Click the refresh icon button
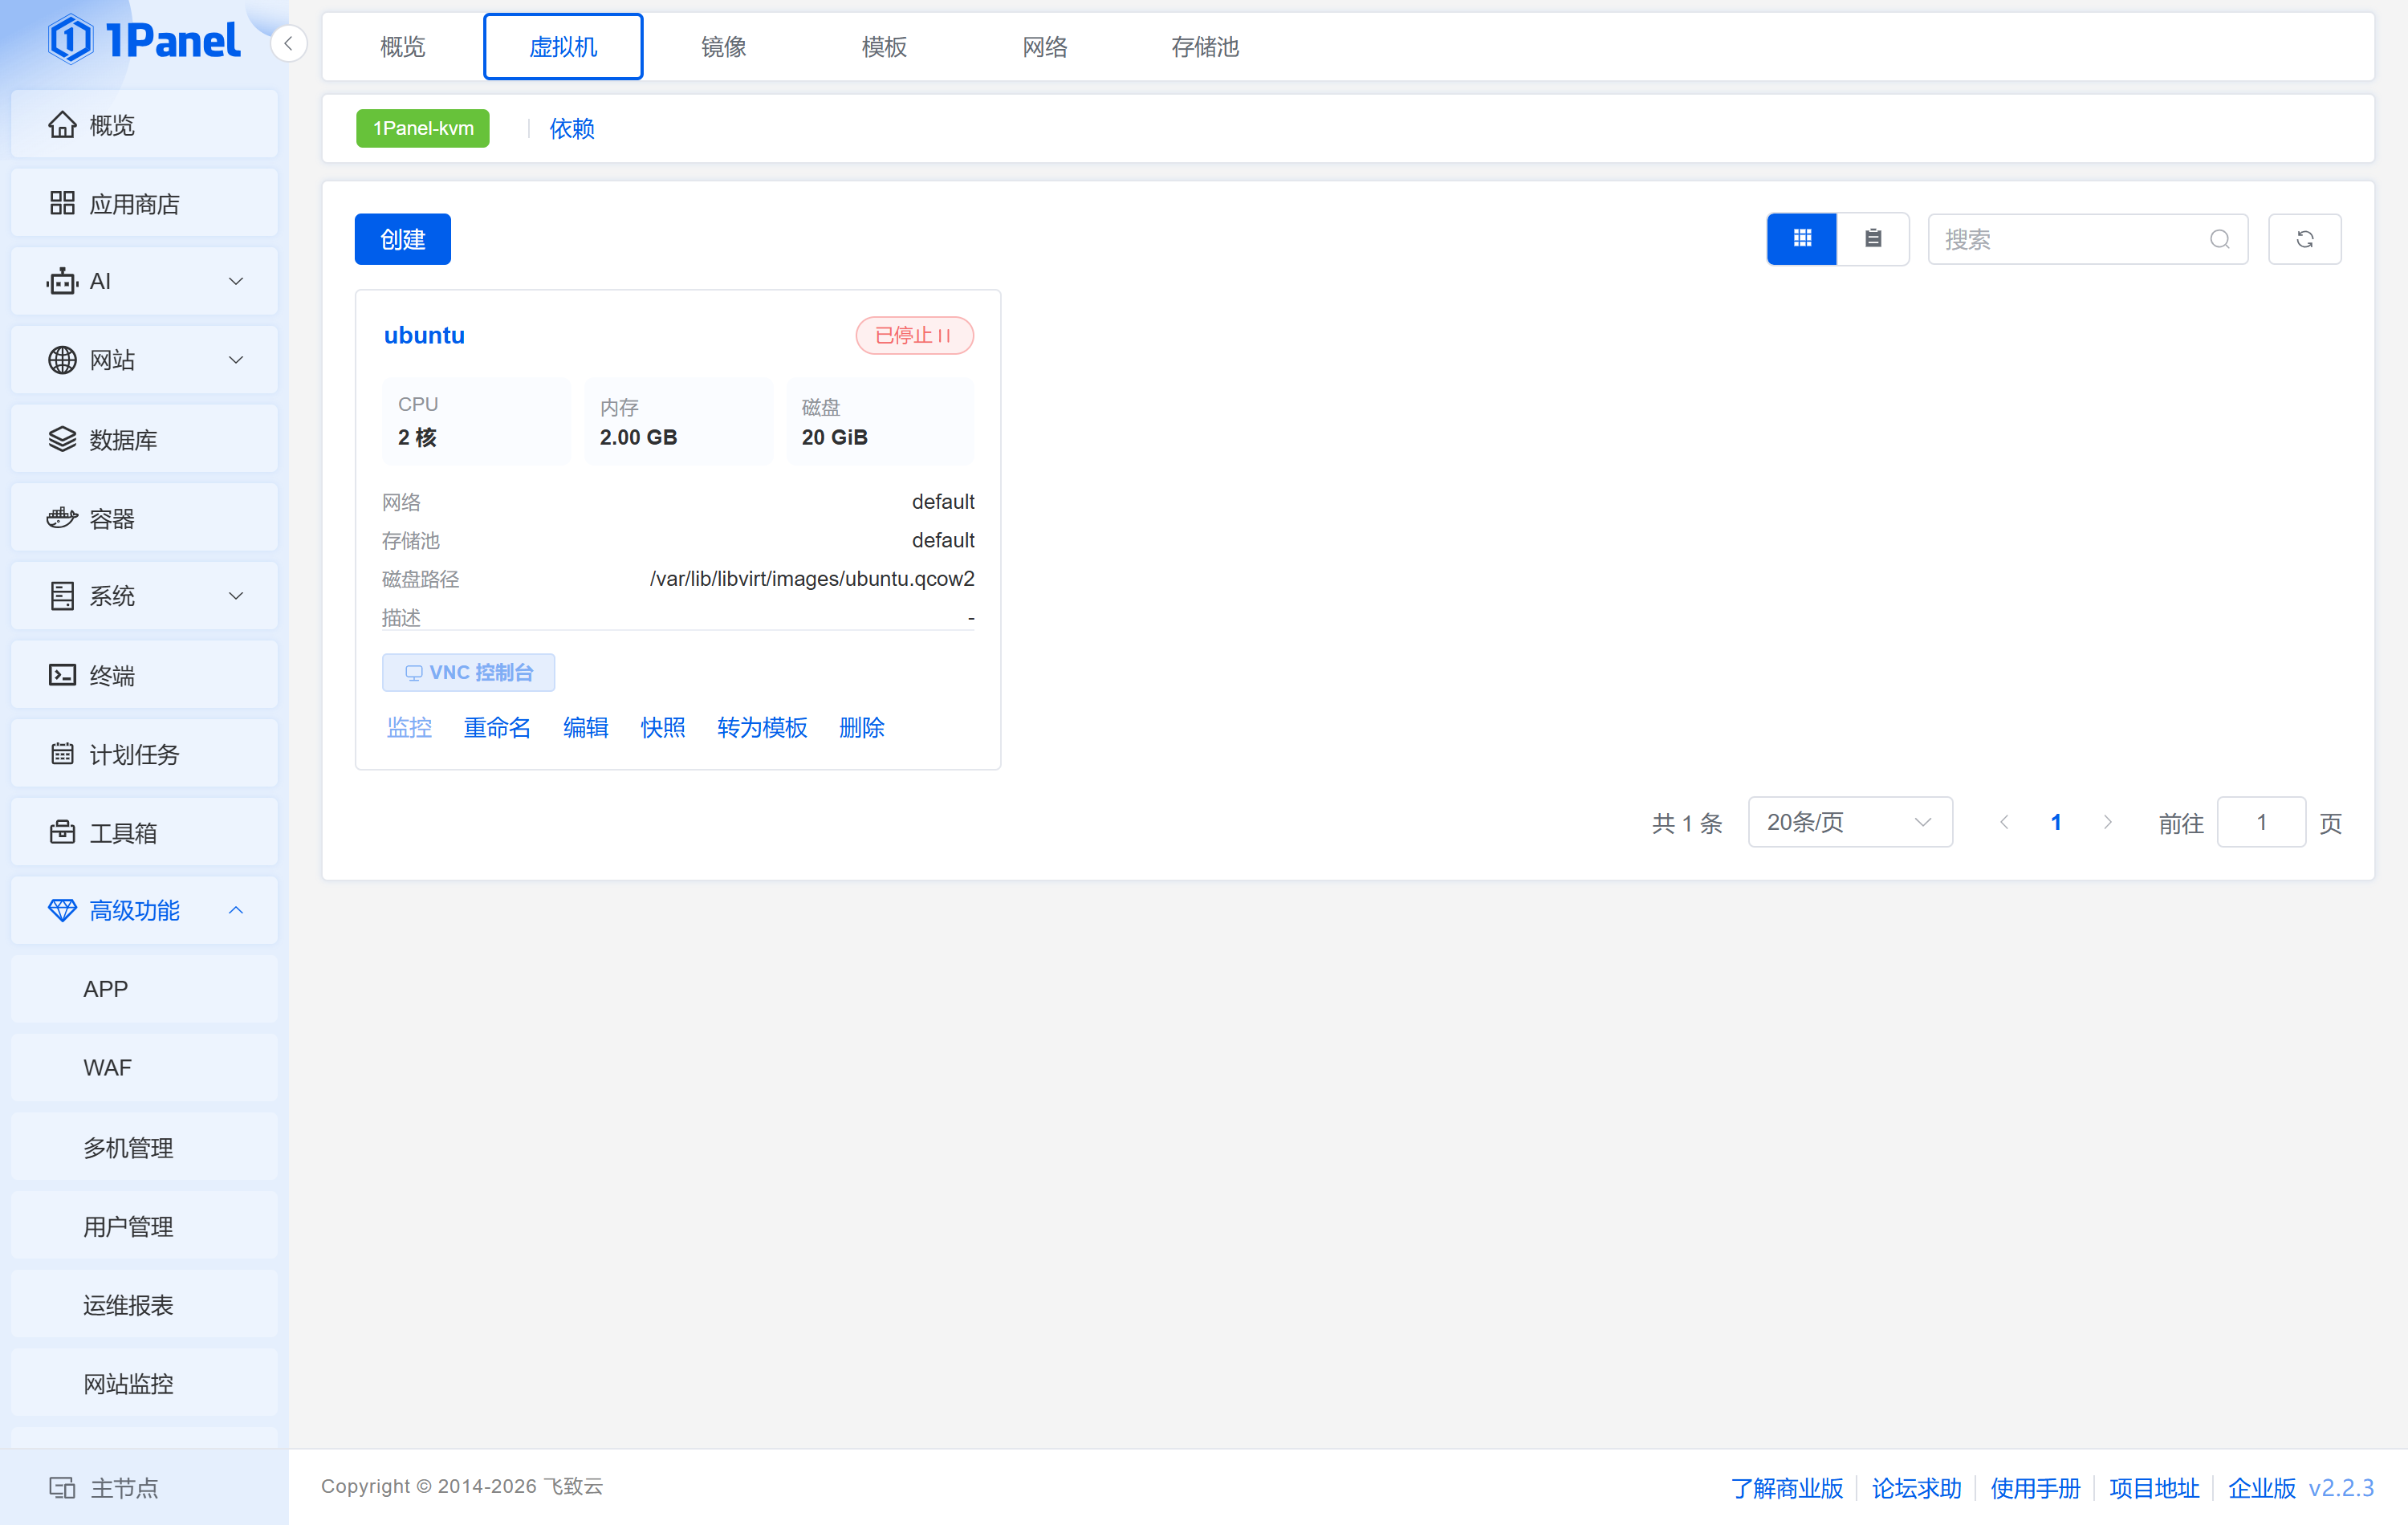The height and width of the screenshot is (1525, 2408). pos(2304,239)
